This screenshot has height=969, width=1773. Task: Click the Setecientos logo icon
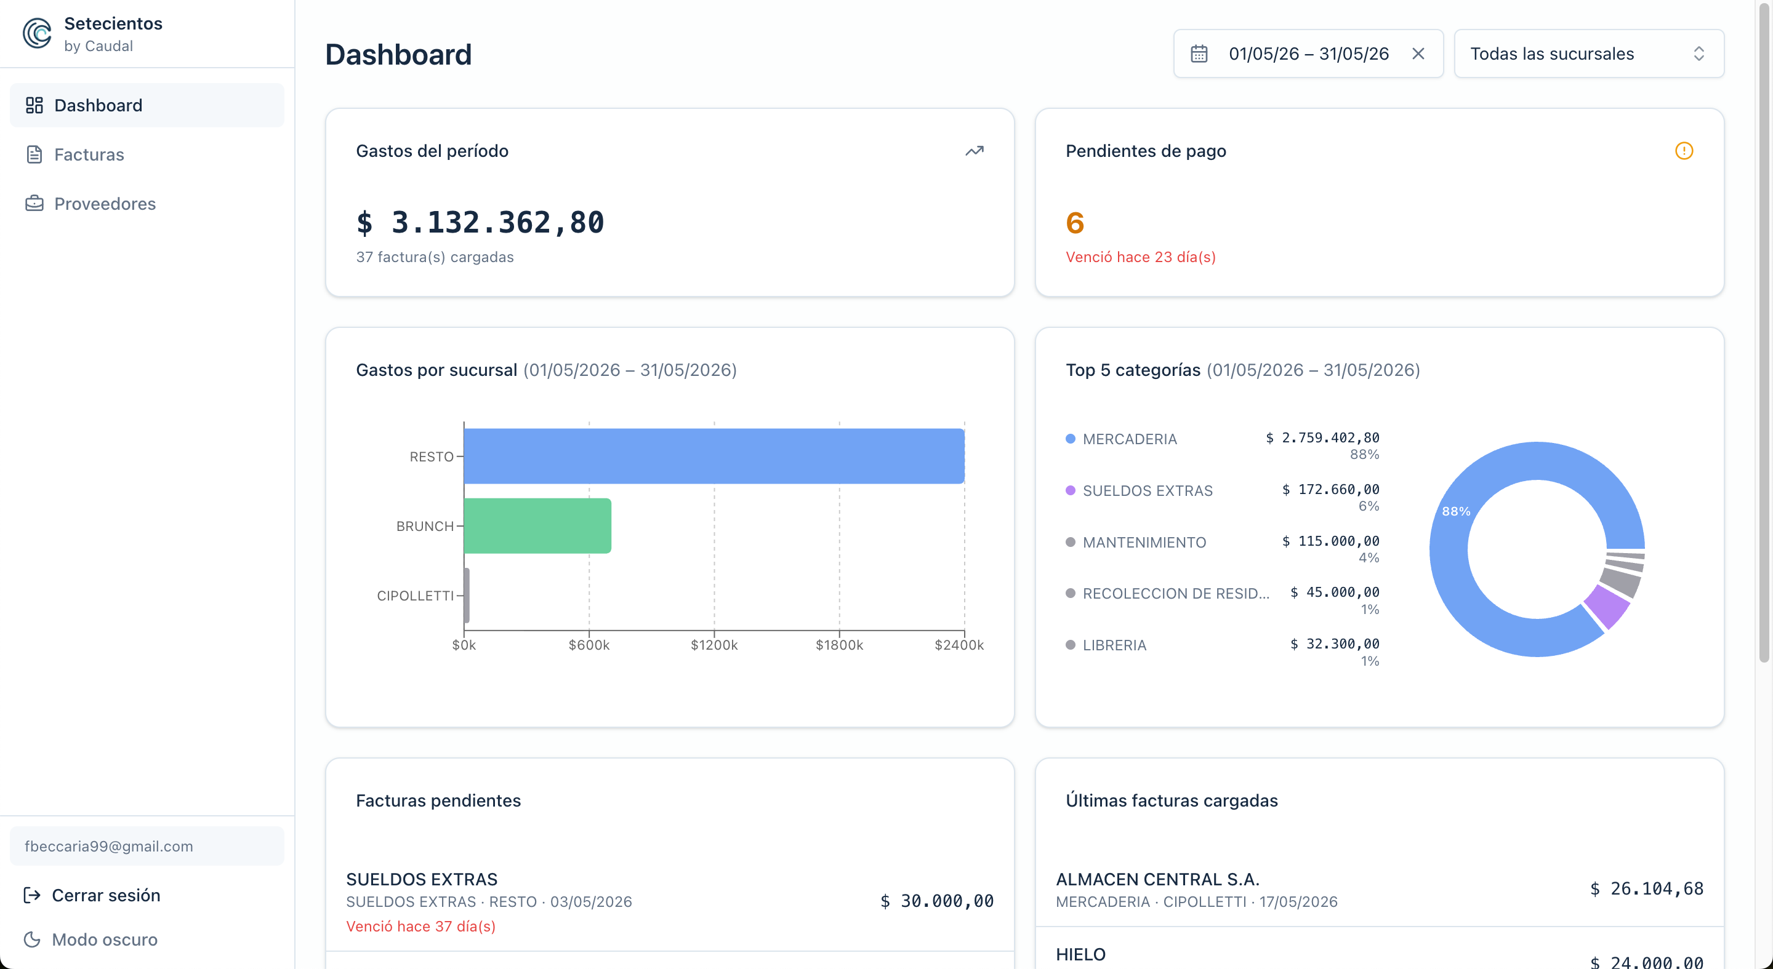pyautogui.click(x=37, y=34)
